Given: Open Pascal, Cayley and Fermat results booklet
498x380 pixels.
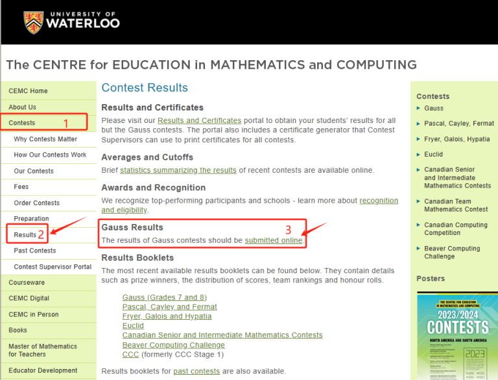Looking at the screenshot, I should point(169,307).
